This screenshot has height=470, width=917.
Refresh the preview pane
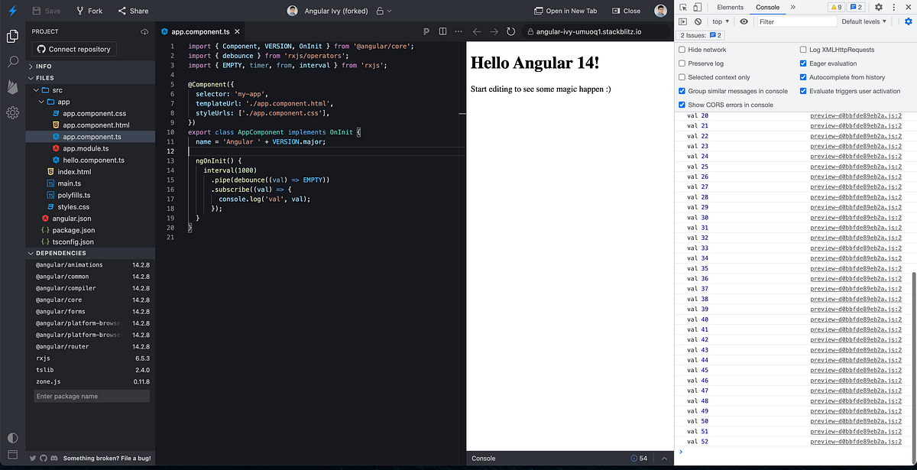click(x=511, y=31)
